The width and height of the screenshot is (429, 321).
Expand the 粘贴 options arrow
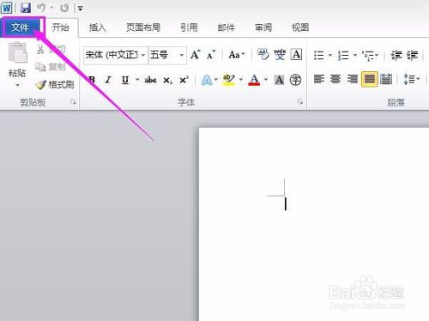[x=17, y=85]
